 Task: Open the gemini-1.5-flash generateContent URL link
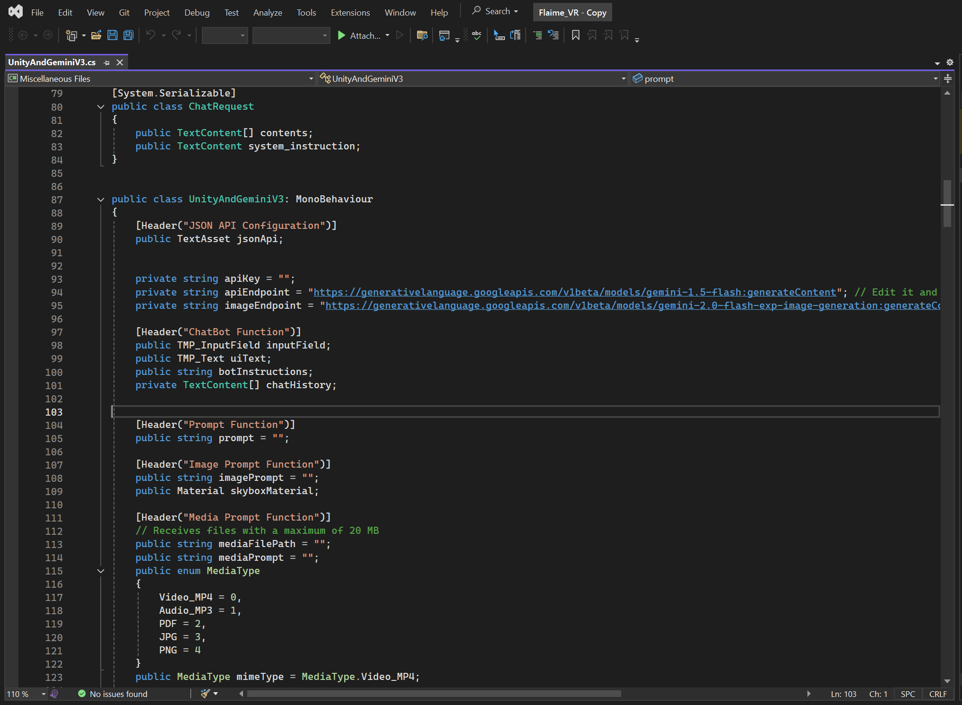[574, 293]
